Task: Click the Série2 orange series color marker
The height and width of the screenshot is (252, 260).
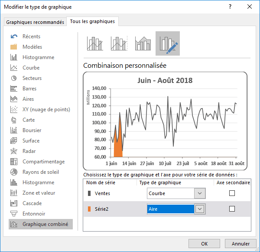Action: (x=89, y=209)
